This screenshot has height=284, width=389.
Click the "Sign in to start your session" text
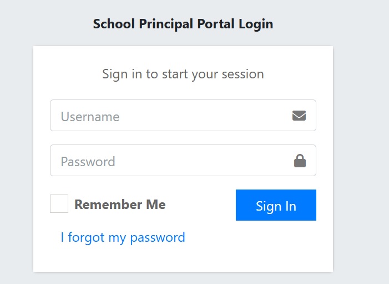click(x=183, y=73)
